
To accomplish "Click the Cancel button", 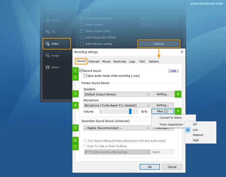I will coord(172,167).
